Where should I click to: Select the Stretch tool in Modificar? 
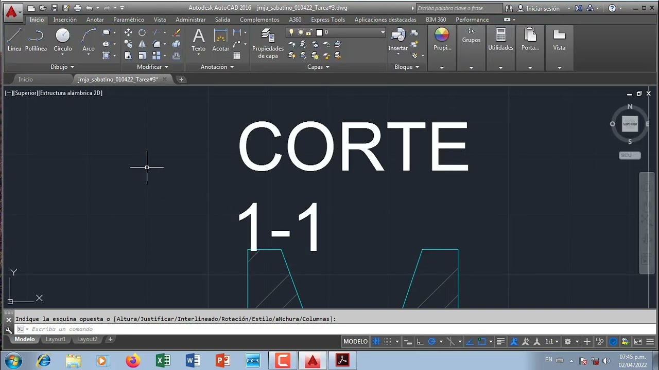point(128,55)
